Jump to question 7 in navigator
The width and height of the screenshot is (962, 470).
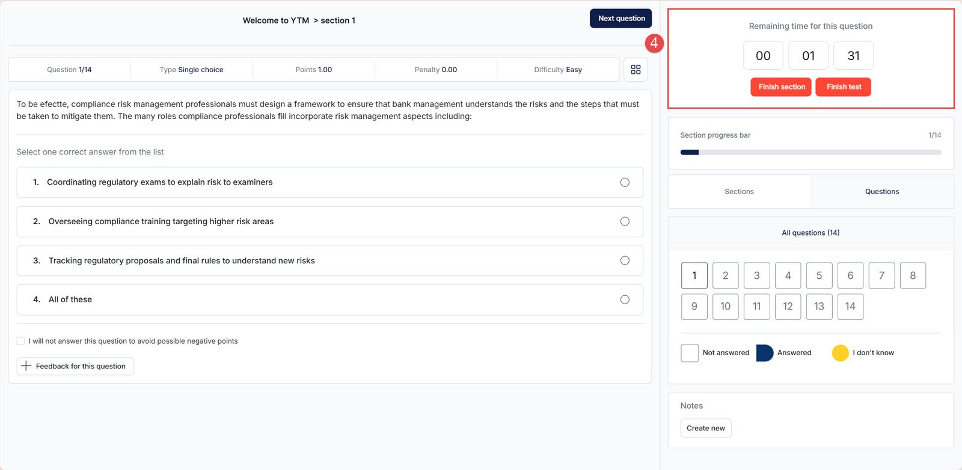[881, 275]
